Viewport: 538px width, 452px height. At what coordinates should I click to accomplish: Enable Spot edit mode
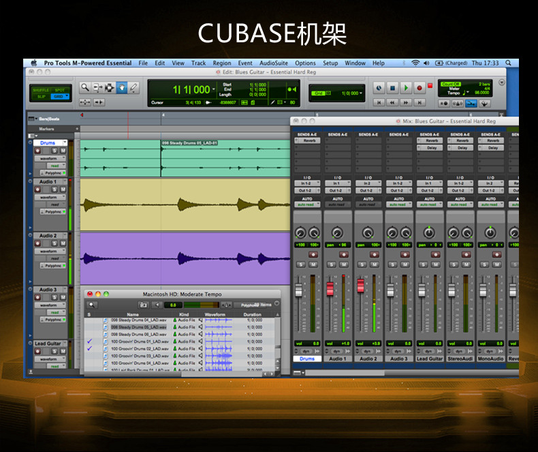click(60, 90)
